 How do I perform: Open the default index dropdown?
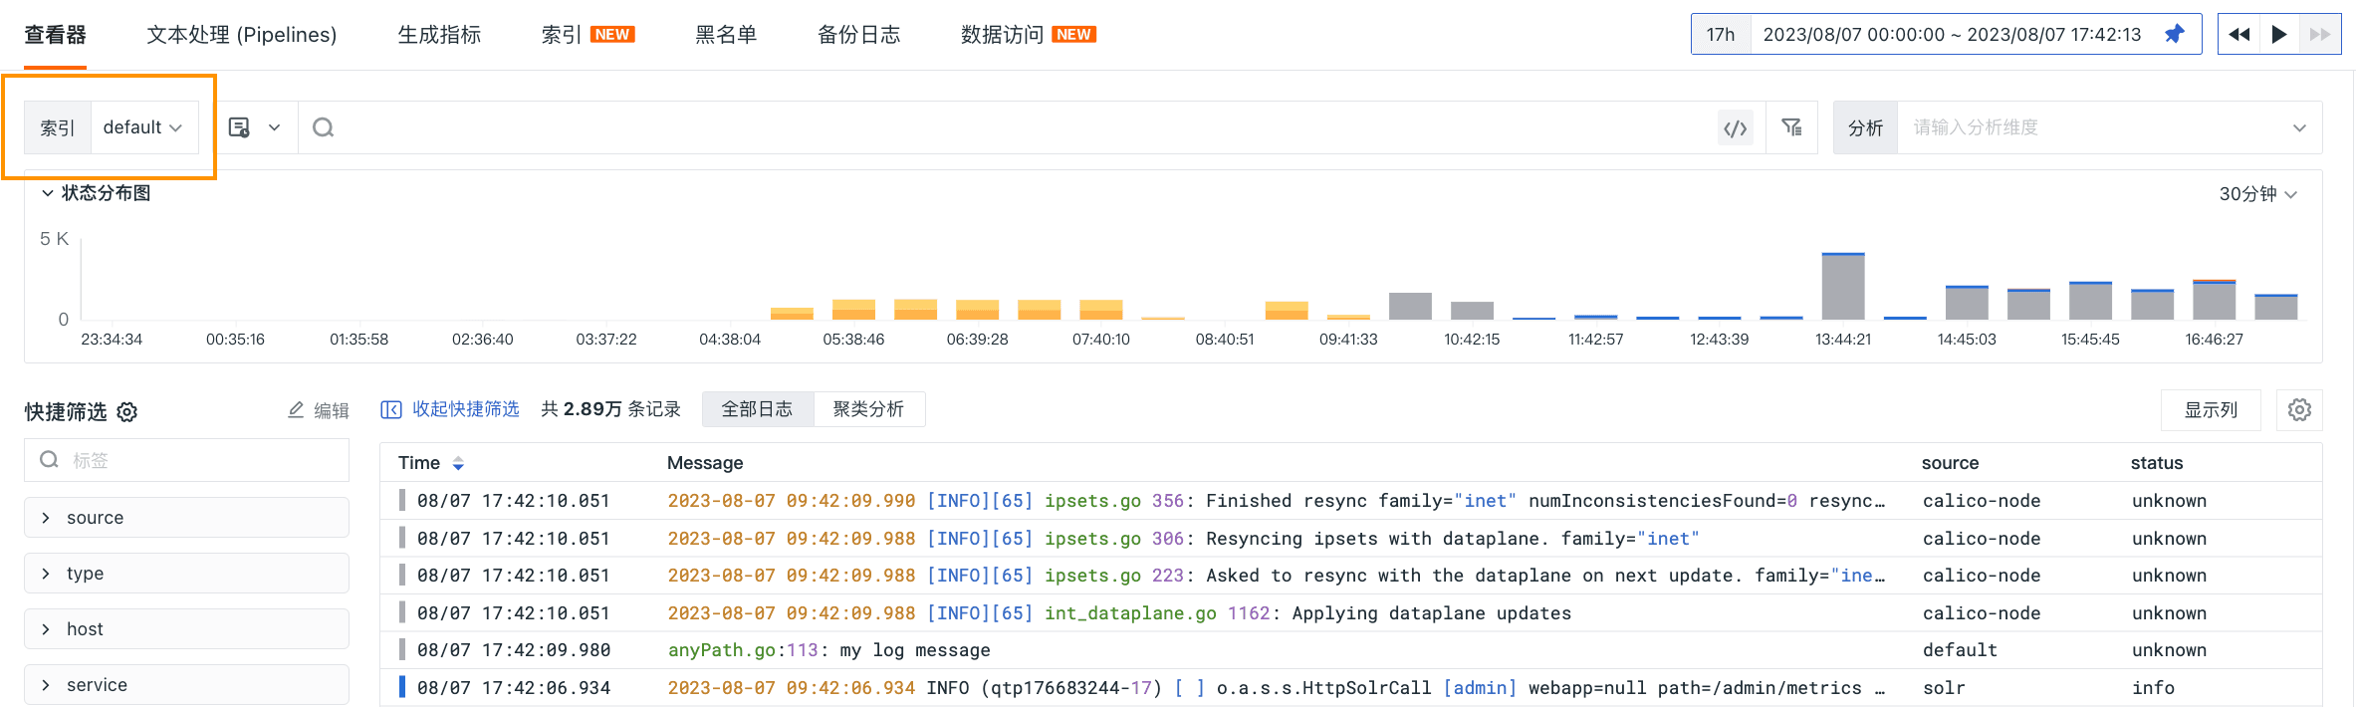(x=142, y=127)
